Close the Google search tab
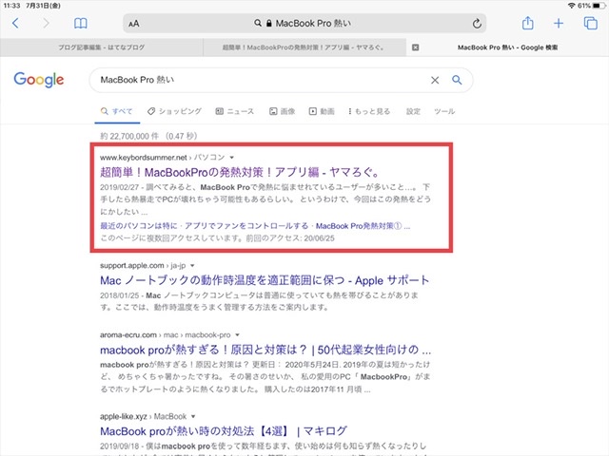Viewport: 609px width, 456px height. tap(415, 47)
